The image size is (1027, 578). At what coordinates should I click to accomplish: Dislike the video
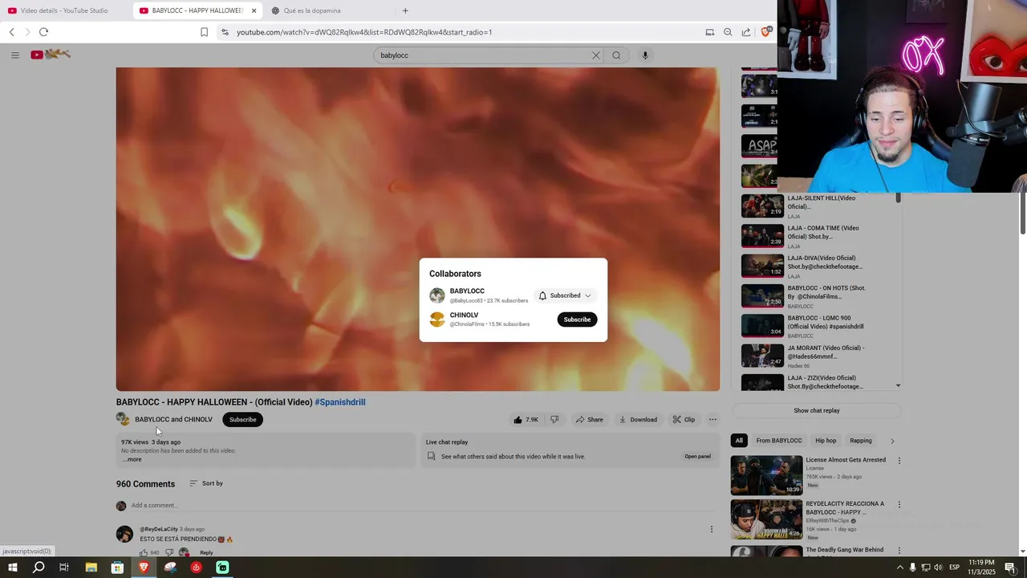(x=554, y=419)
